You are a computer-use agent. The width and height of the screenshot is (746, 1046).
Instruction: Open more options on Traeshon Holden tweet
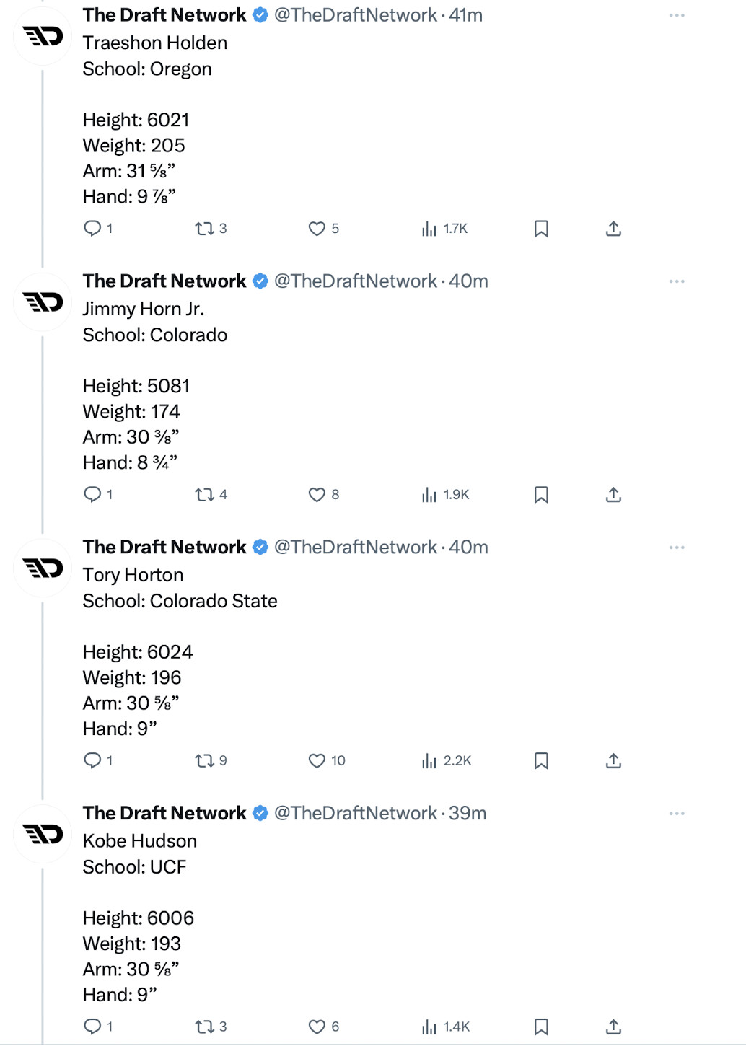click(676, 15)
